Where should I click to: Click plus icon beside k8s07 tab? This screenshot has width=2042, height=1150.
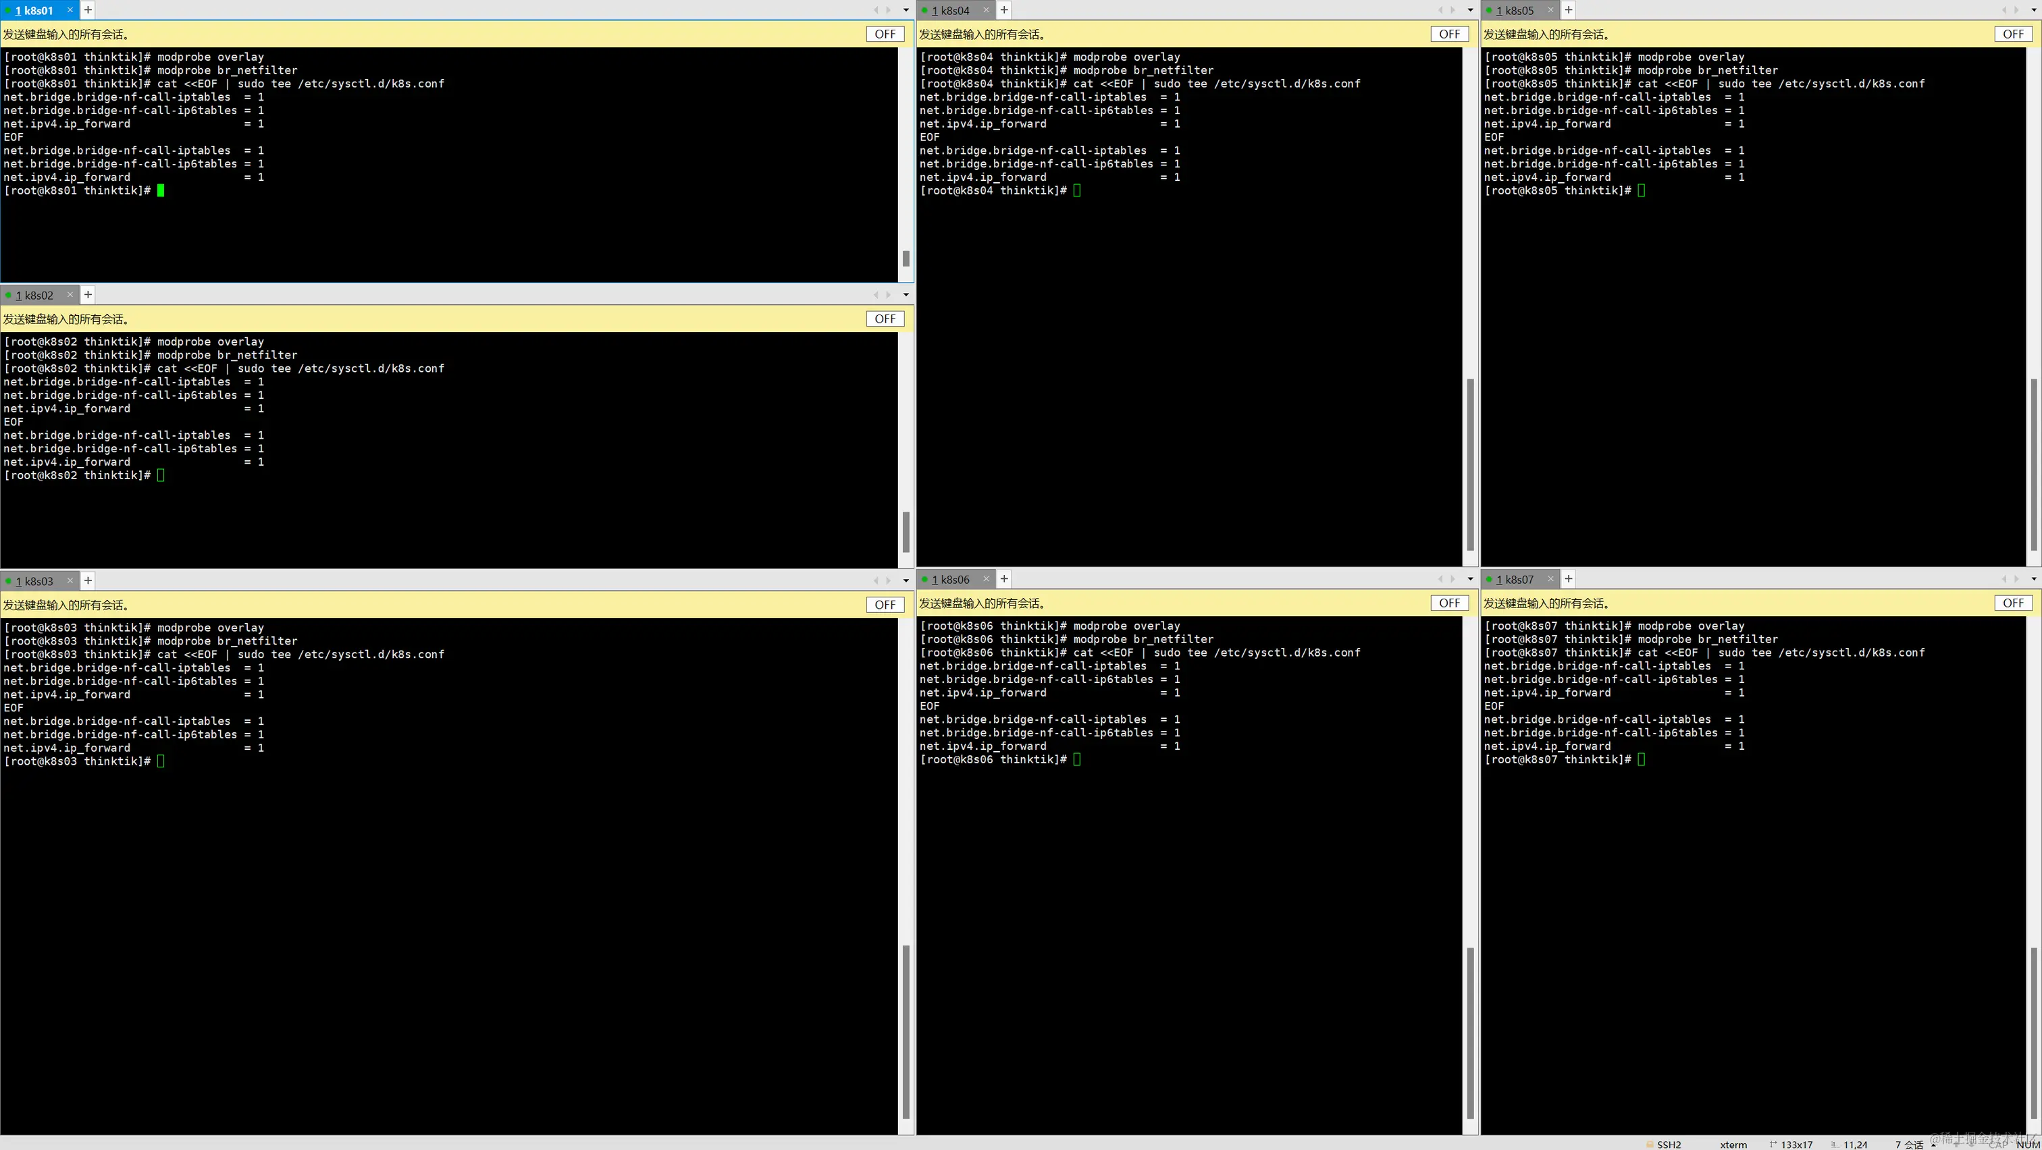tap(1568, 579)
